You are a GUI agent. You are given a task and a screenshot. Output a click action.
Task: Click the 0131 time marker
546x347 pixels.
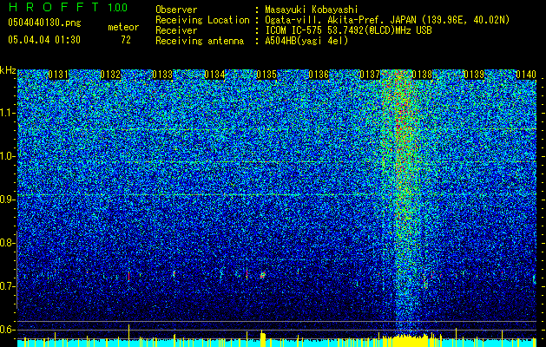click(58, 75)
